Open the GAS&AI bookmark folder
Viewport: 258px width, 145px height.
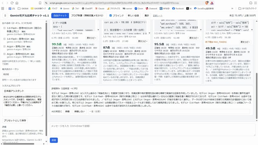[23, 8]
